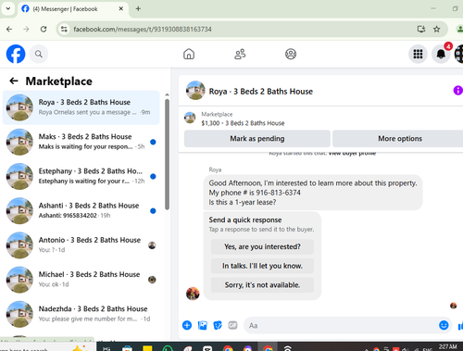The image size is (463, 351).
Task: Open WhatsApp from the Windows taskbar
Action: 168,348
